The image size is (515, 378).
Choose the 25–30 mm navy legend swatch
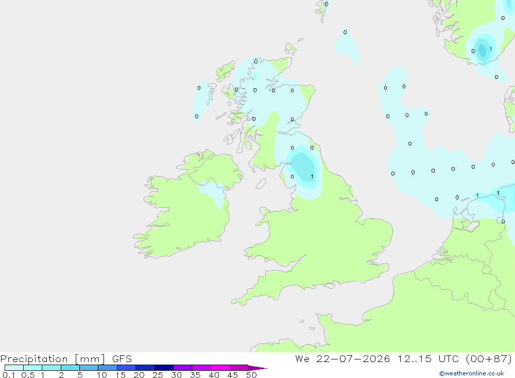tap(164, 368)
